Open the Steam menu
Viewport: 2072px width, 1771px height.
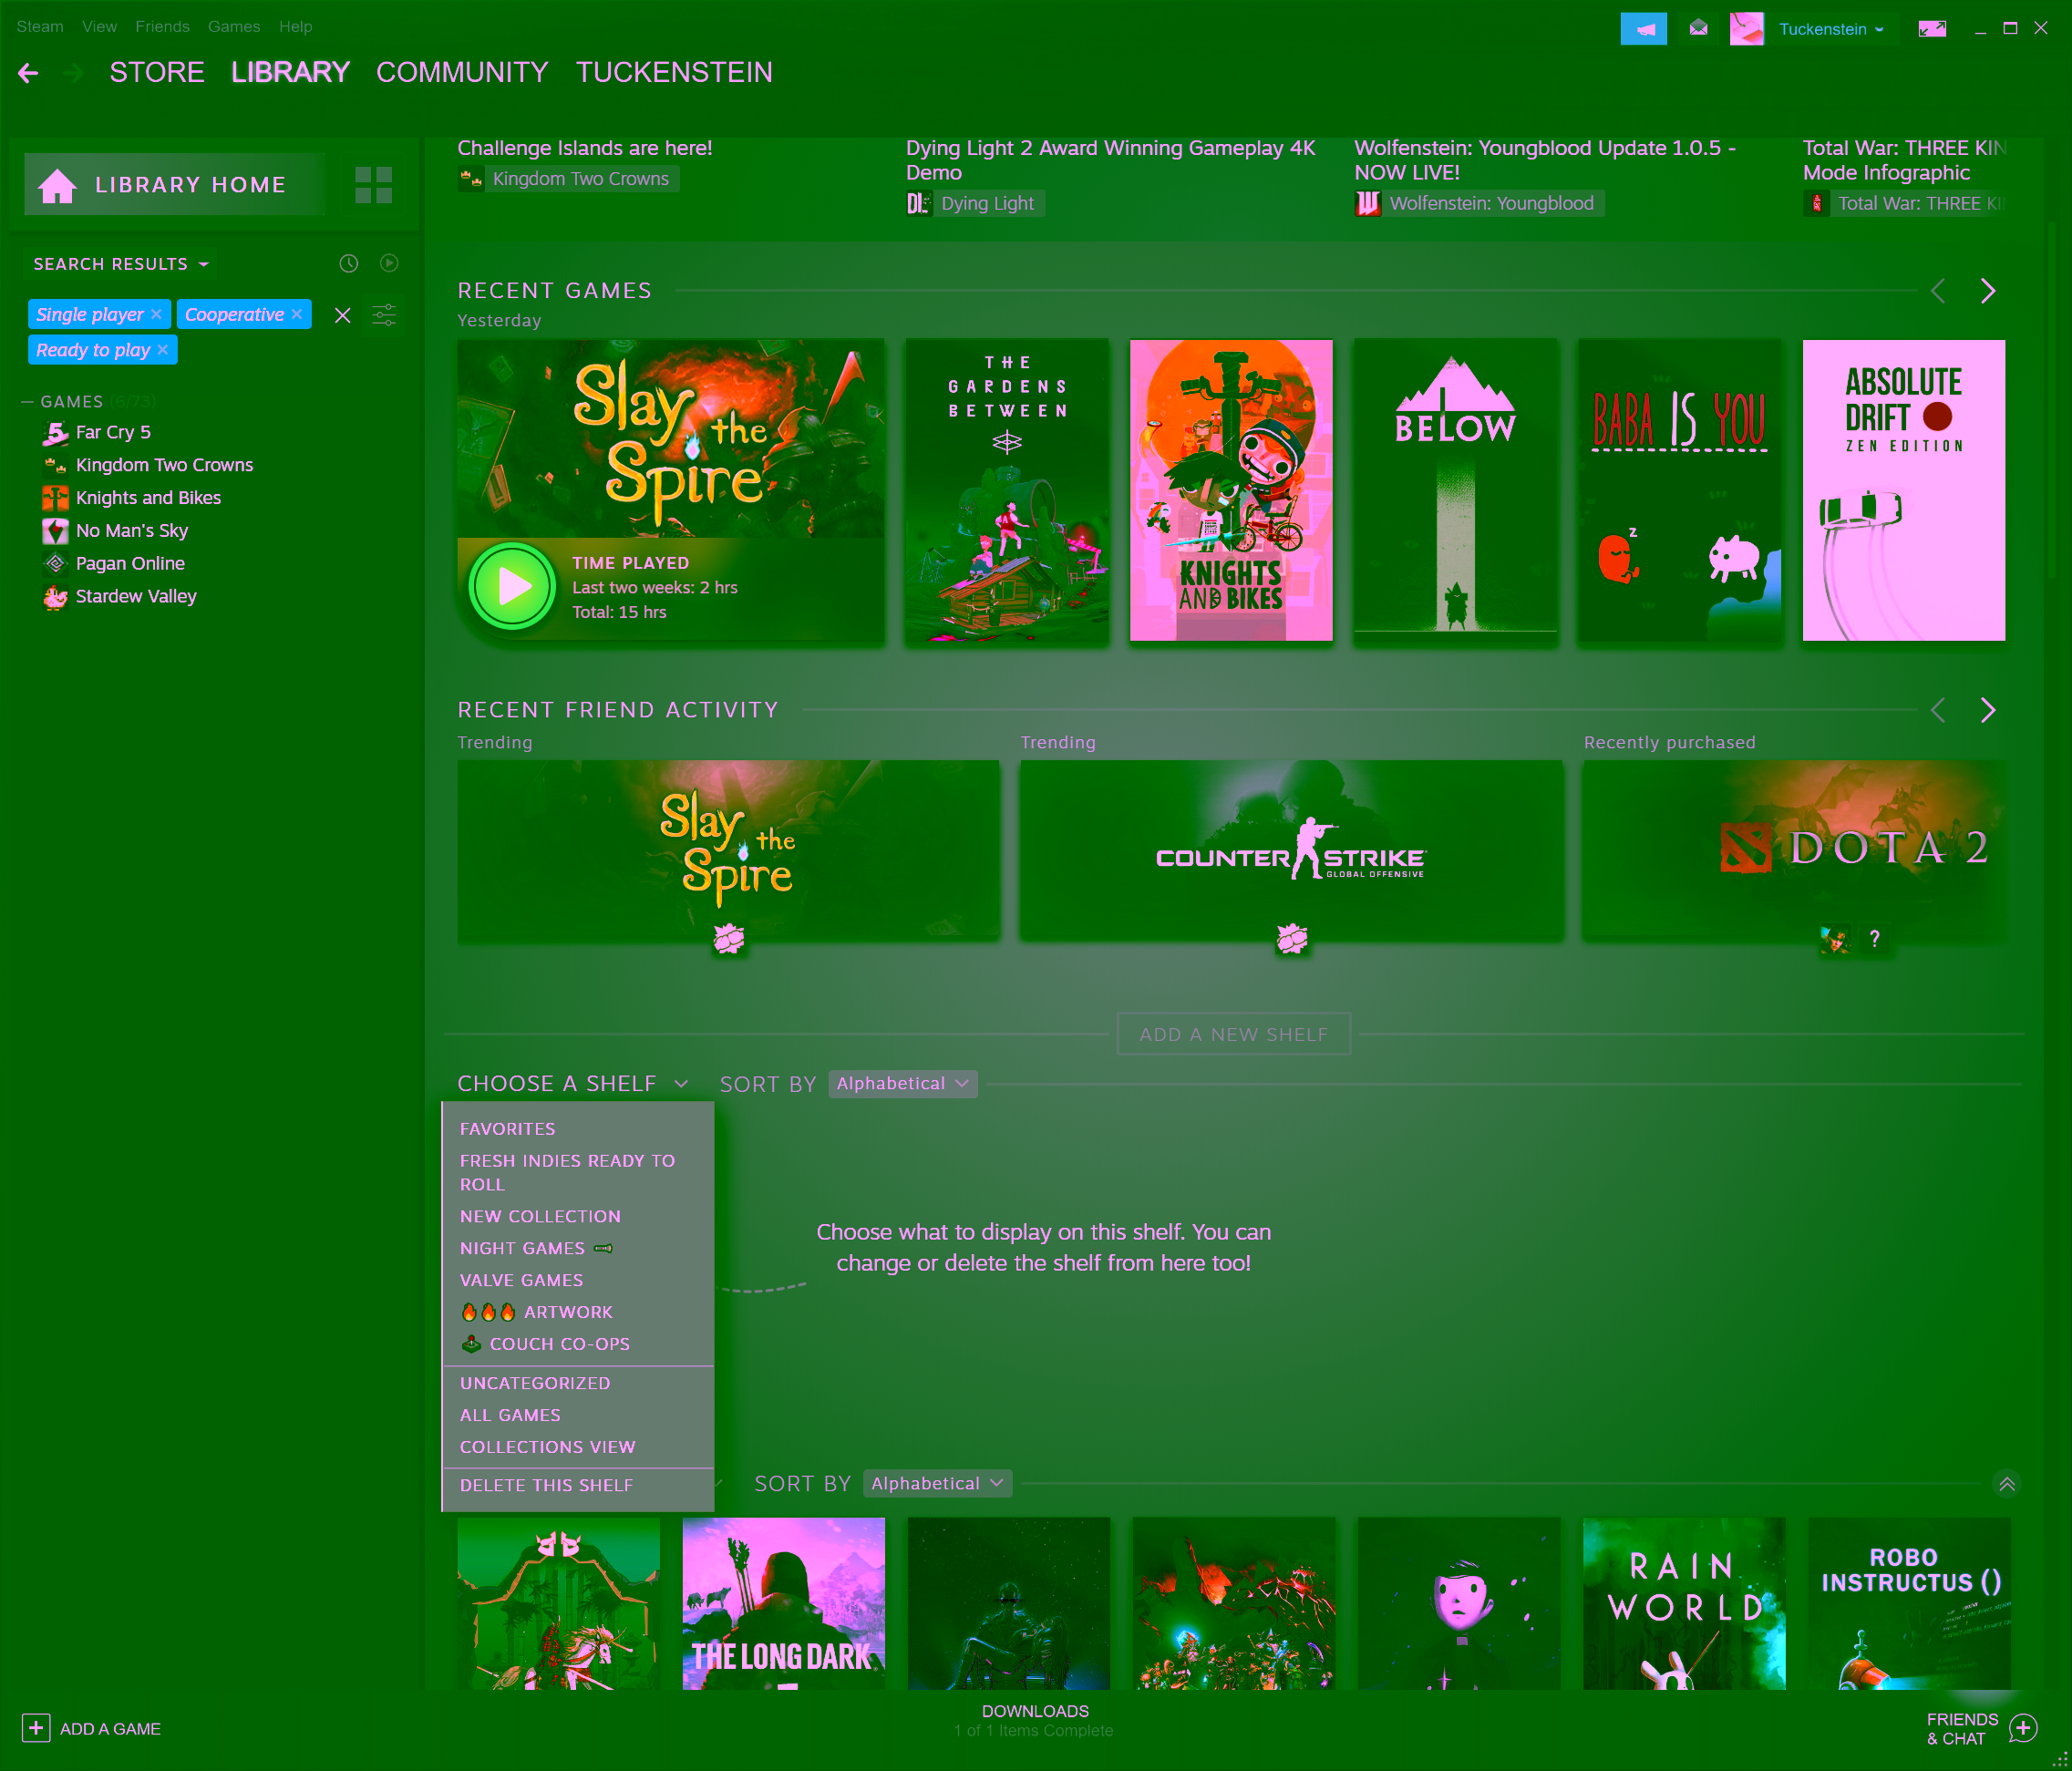pos(40,27)
